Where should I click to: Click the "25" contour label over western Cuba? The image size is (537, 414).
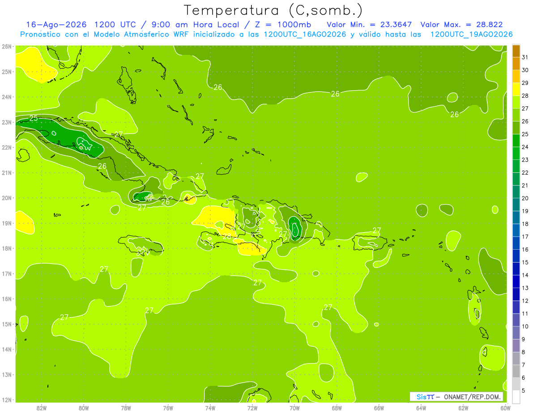click(34, 118)
